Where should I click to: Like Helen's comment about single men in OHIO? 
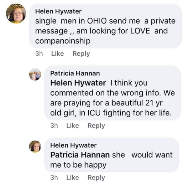(57, 53)
